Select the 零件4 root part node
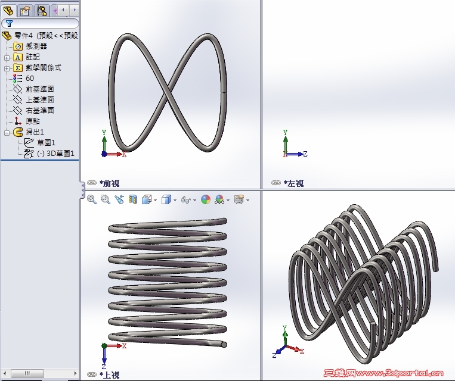455x381 pixels. 40,36
